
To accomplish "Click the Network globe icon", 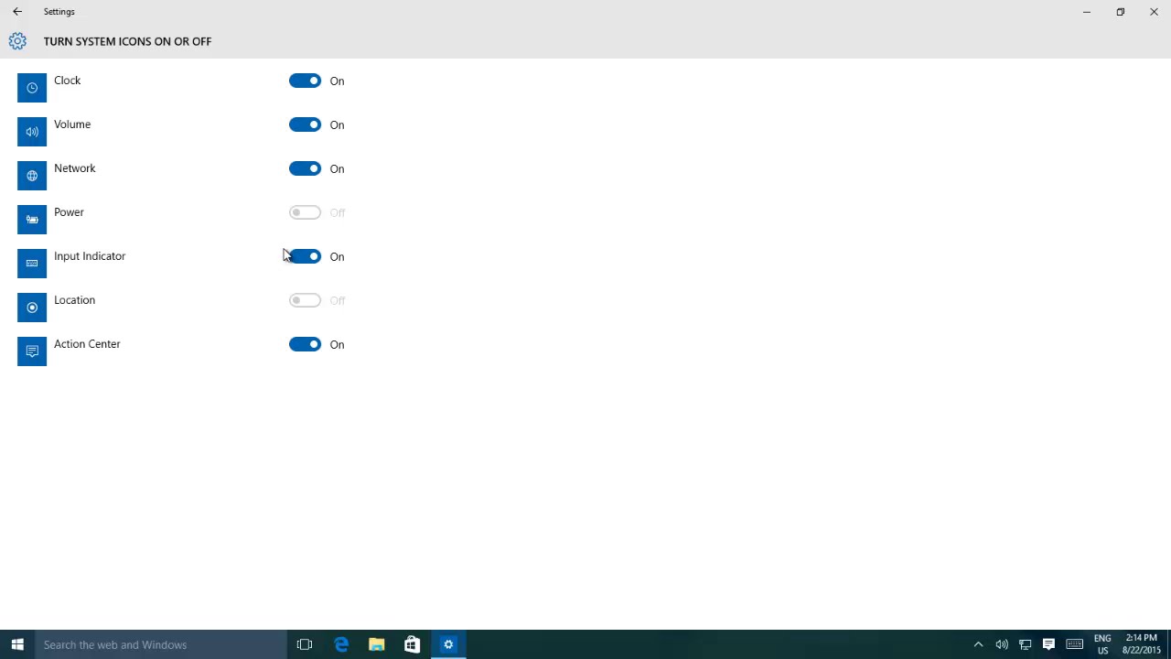I will [32, 175].
